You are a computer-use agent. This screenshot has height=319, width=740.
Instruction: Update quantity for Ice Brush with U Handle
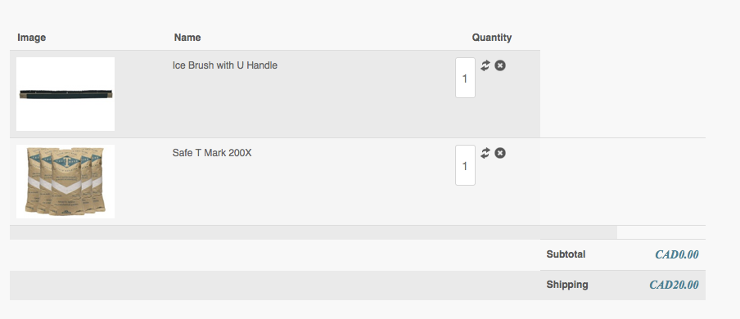485,65
